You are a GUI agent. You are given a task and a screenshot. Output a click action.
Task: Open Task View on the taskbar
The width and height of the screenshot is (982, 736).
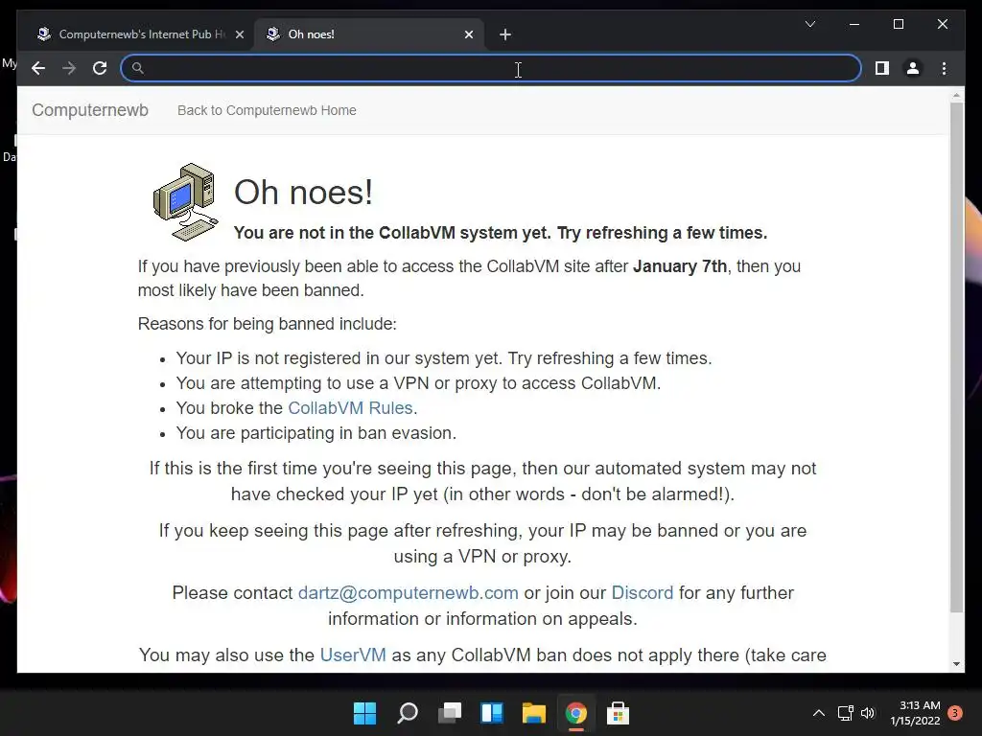pyautogui.click(x=450, y=713)
